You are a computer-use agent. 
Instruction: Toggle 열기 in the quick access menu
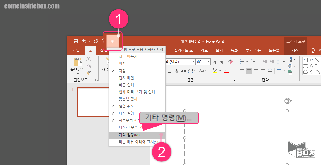(x=137, y=64)
